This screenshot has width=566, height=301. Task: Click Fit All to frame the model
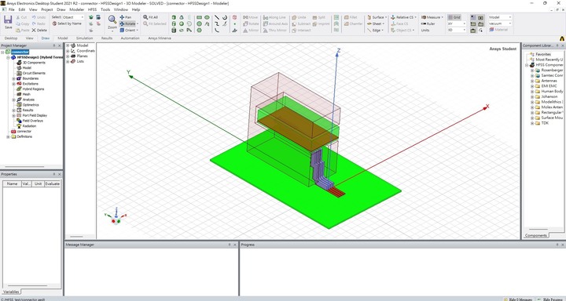(x=150, y=17)
